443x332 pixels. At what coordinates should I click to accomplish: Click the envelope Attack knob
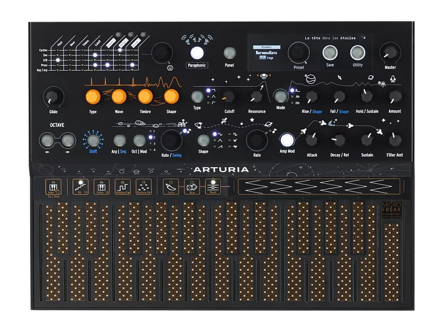pyautogui.click(x=312, y=140)
